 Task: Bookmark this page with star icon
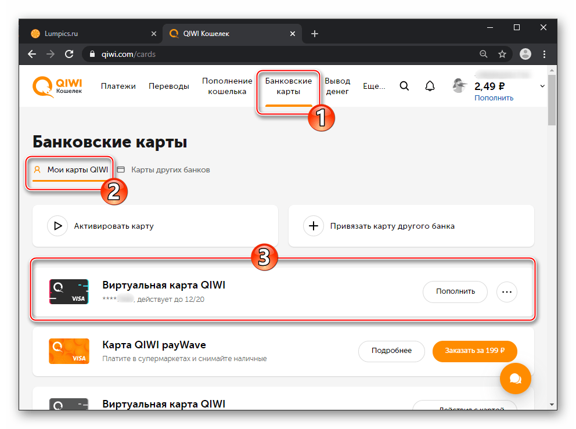tap(502, 55)
